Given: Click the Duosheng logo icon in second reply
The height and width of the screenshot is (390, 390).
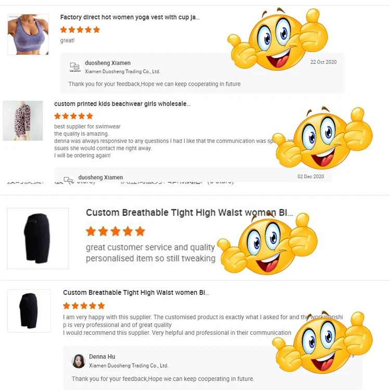Looking at the screenshot, I should [69, 179].
